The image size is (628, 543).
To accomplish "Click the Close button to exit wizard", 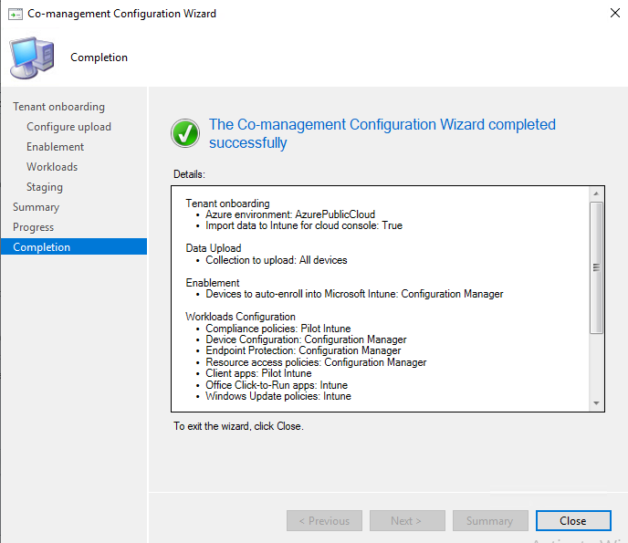I will click(x=572, y=521).
